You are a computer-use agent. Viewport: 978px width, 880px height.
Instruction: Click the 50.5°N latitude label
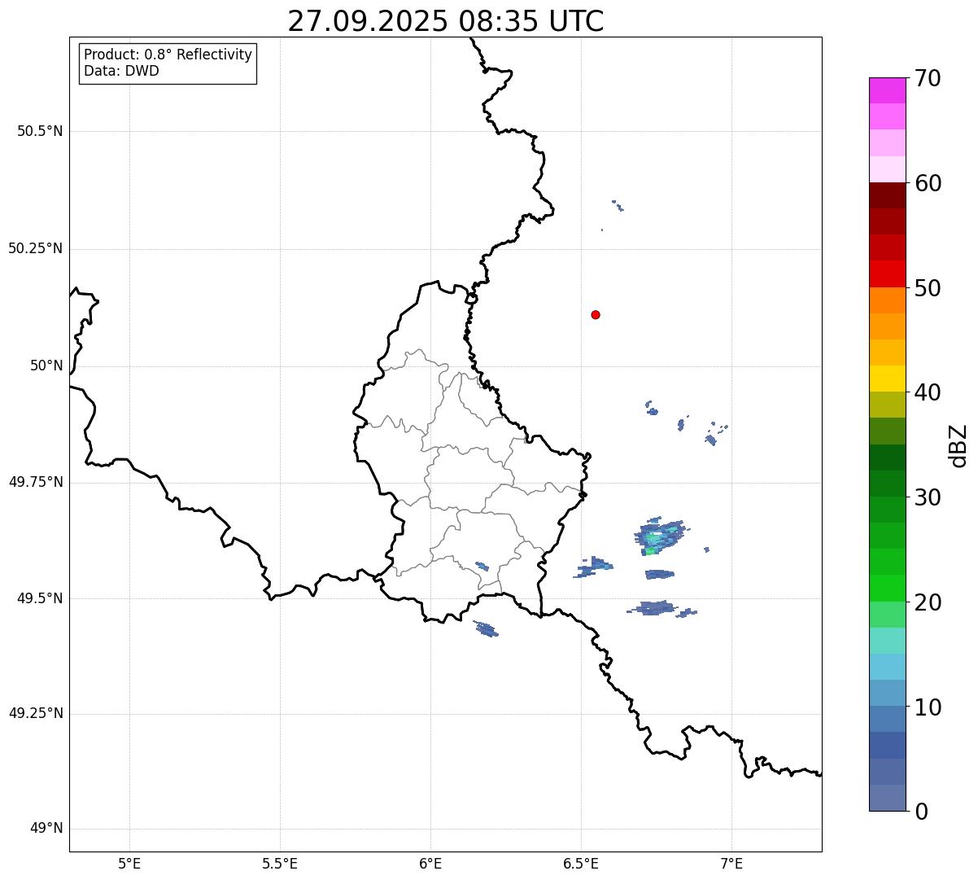(40, 131)
